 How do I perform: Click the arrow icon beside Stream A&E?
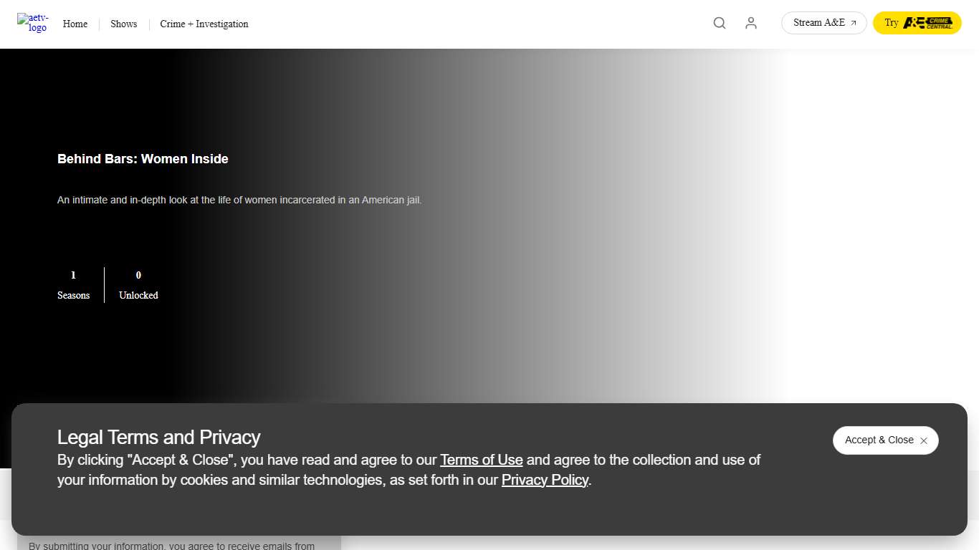coord(854,23)
